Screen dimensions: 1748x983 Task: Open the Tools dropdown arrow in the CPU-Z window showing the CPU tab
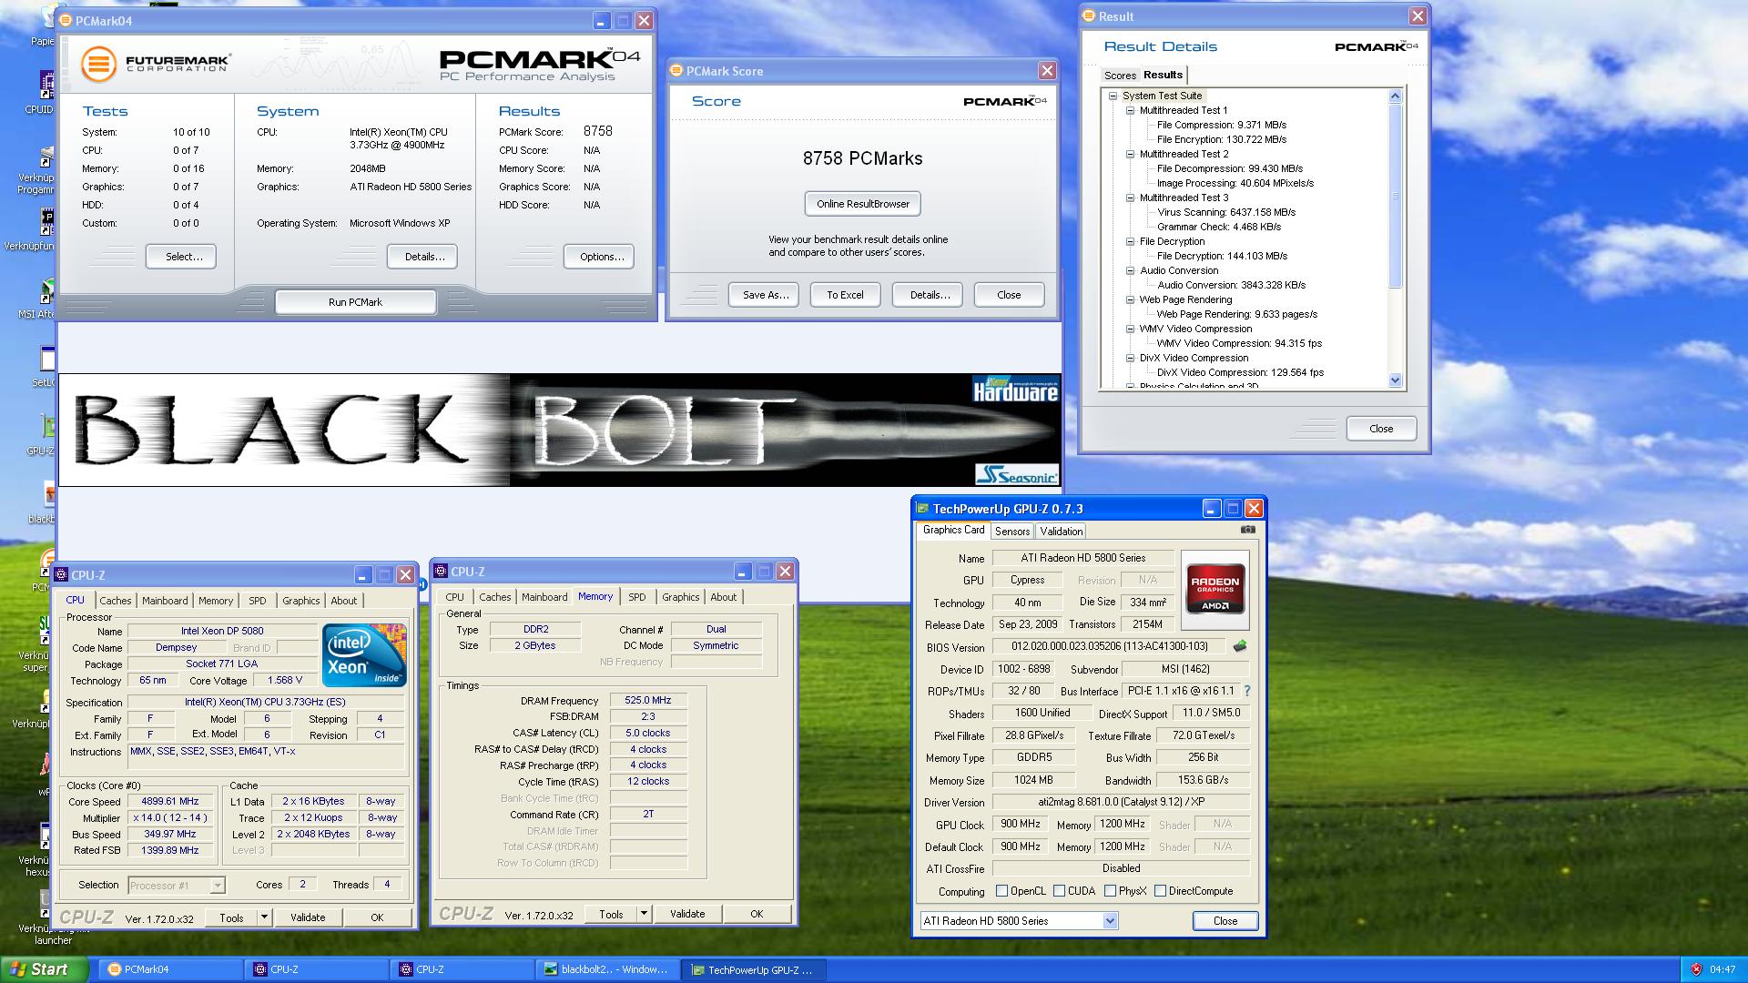coord(264,917)
